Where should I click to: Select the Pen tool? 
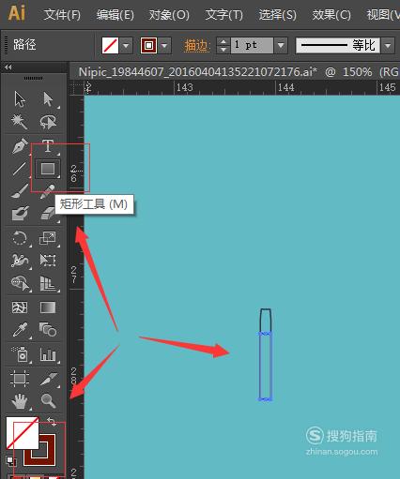(x=20, y=146)
